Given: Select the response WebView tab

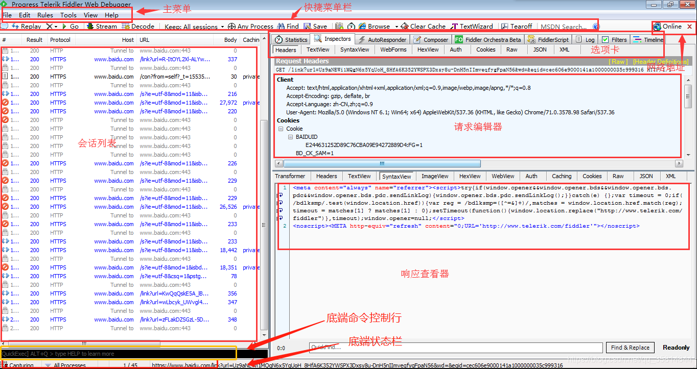Looking at the screenshot, I should tap(503, 176).
